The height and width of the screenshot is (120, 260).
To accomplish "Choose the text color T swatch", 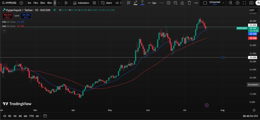I will 142,3.
